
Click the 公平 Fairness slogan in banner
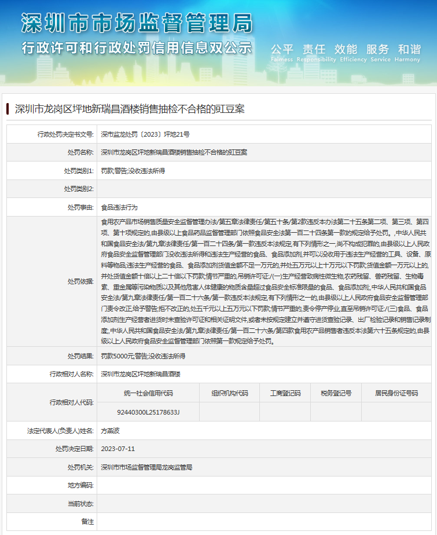(282, 53)
